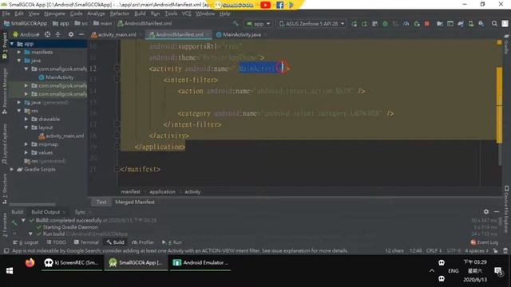The width and height of the screenshot is (511, 287).
Task: Click the activity breadcrumb
Action: [192, 191]
